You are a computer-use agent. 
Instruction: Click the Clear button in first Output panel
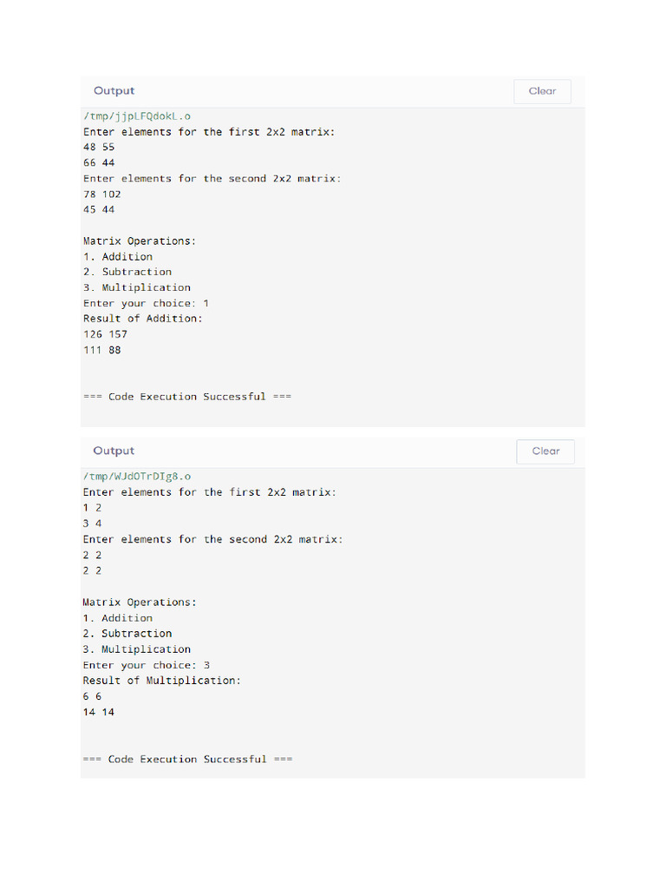542,91
